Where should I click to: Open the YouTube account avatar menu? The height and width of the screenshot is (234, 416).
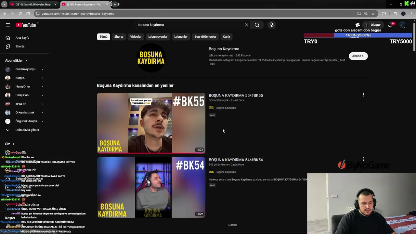[x=403, y=25]
